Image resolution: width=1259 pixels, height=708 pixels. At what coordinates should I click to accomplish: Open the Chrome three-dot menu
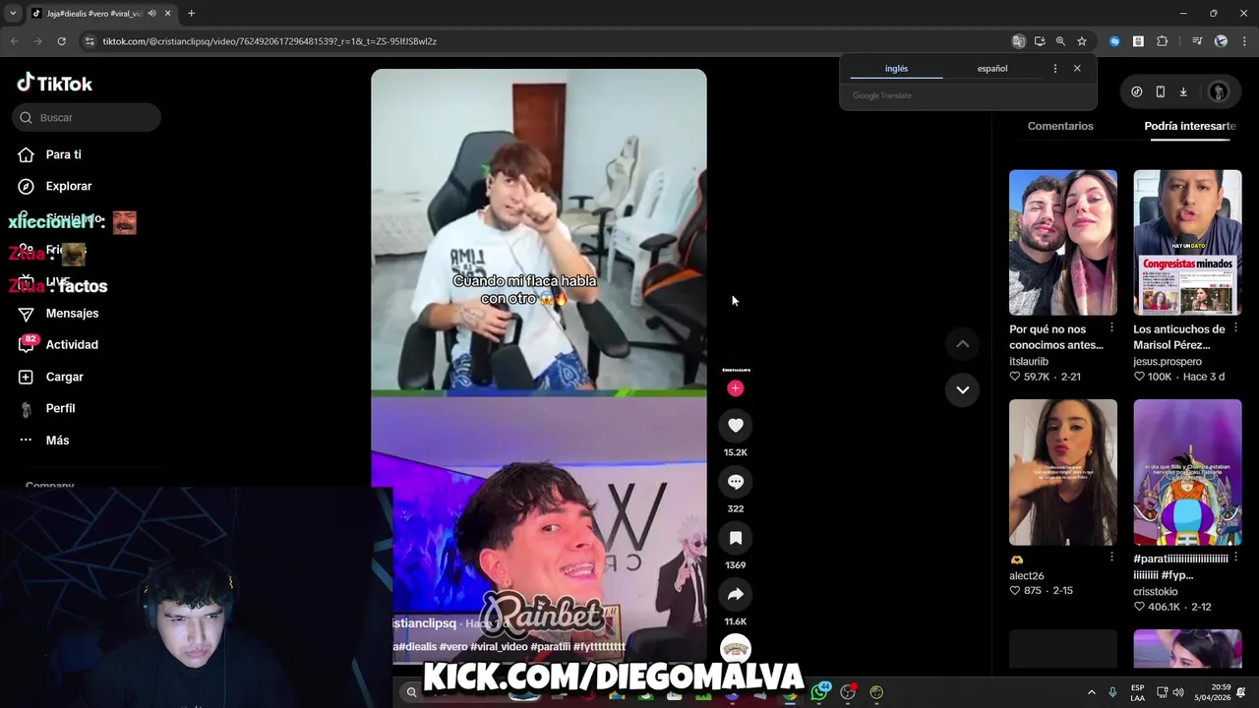click(1244, 41)
